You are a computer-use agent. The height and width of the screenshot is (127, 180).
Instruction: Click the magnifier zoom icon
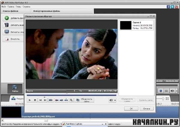point(71,100)
